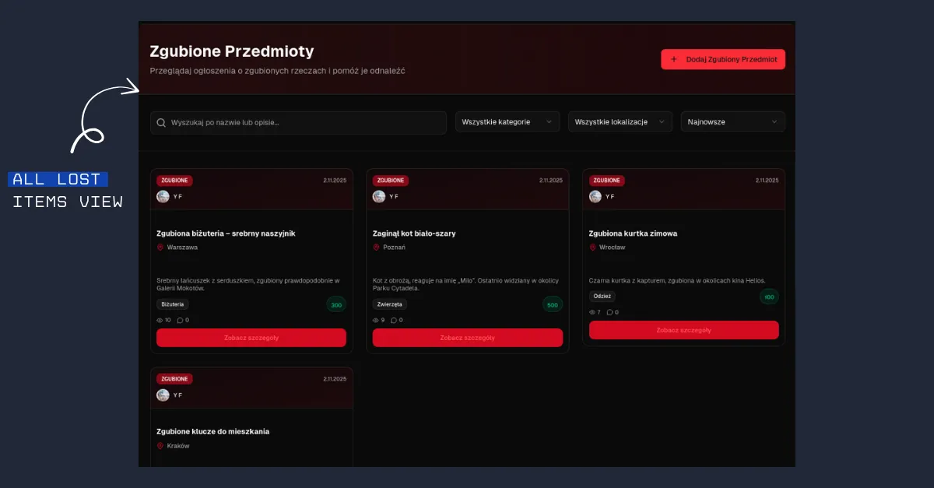Open the Najnowsze sort dropdown
This screenshot has height=488, width=934.
(x=733, y=122)
